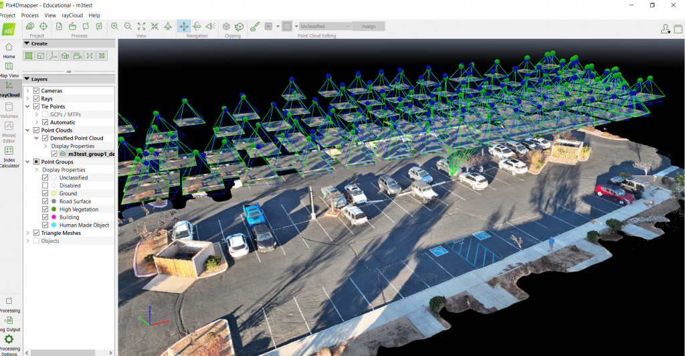Collapse the Point Clouds tree node
This screenshot has height=356, width=685.
click(x=27, y=130)
